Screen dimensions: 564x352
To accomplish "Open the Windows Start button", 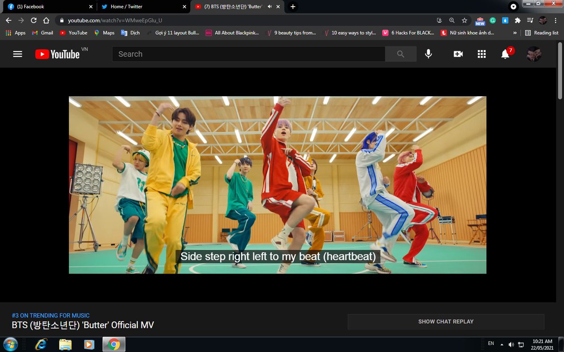I will pyautogui.click(x=10, y=344).
